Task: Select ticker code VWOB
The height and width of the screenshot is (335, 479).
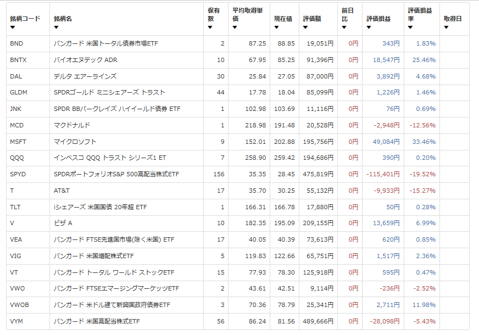Action: (x=20, y=305)
